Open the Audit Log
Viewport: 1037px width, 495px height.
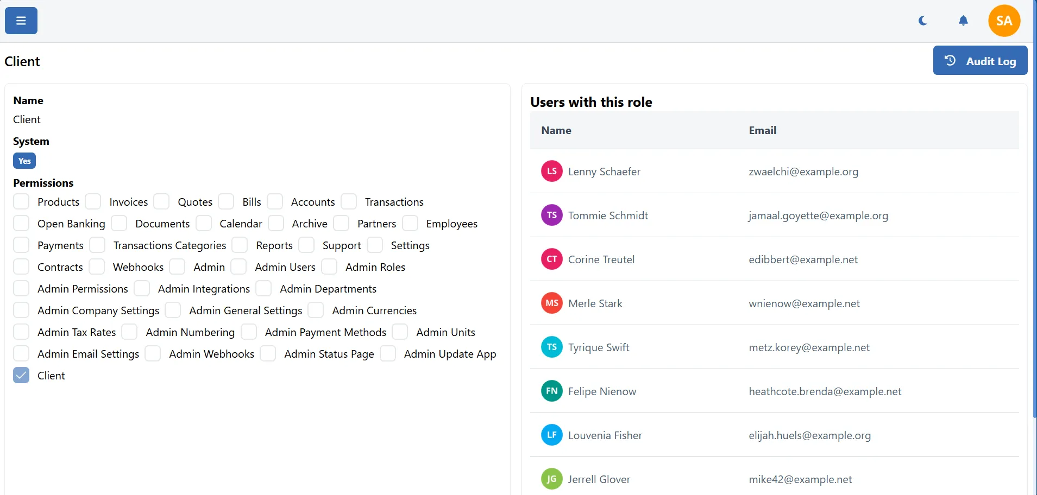[980, 61]
